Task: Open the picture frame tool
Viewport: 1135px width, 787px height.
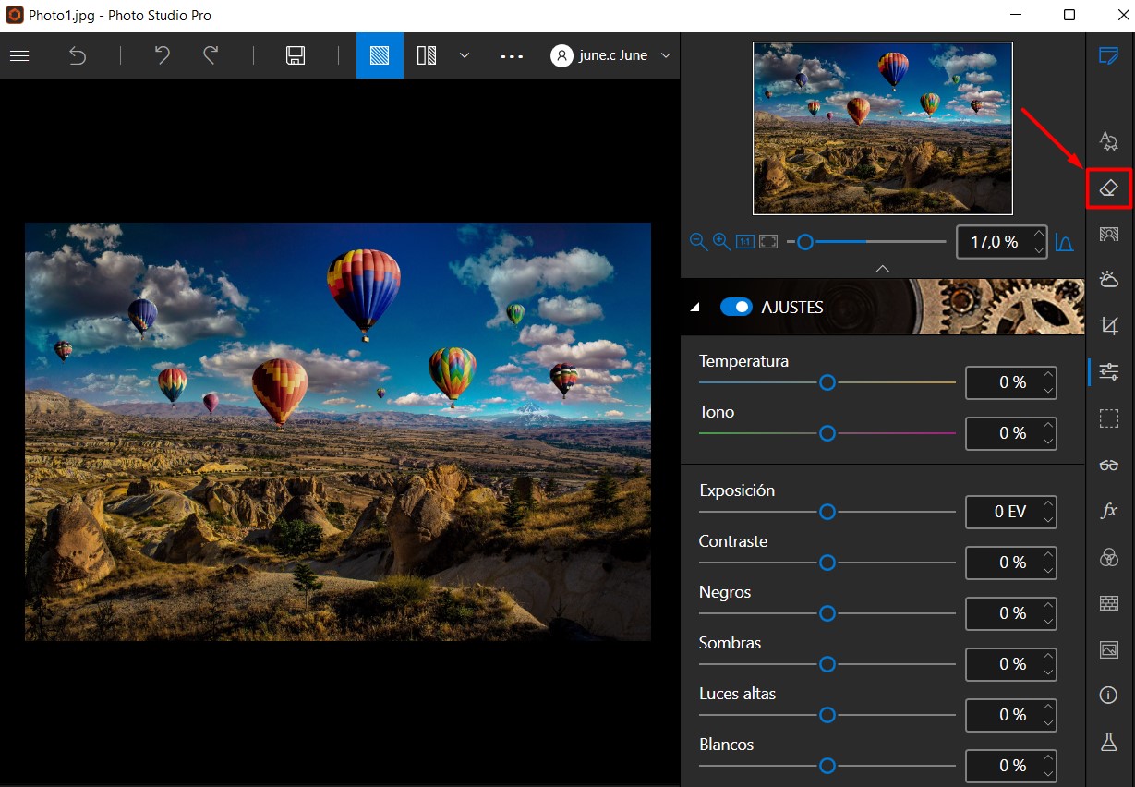Action: point(1109,649)
